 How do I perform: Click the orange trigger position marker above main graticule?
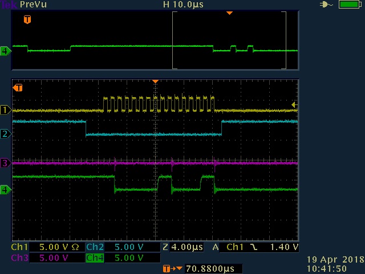click(155, 81)
